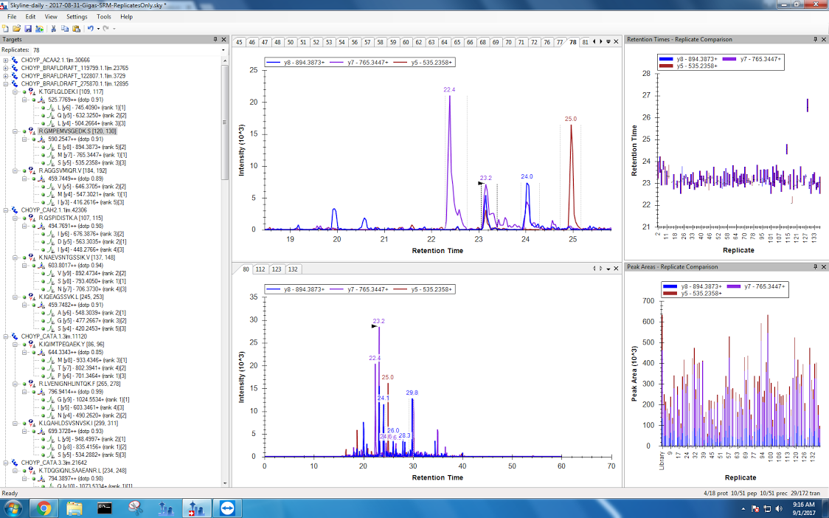Pin the Targets panel with pushpin icon
This screenshot has height=518, width=829.
(215, 39)
